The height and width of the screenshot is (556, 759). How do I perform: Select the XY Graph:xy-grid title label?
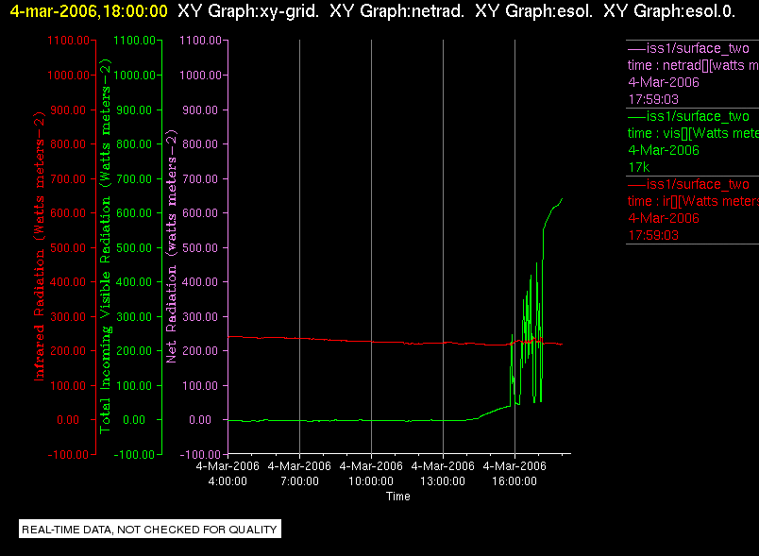click(248, 10)
